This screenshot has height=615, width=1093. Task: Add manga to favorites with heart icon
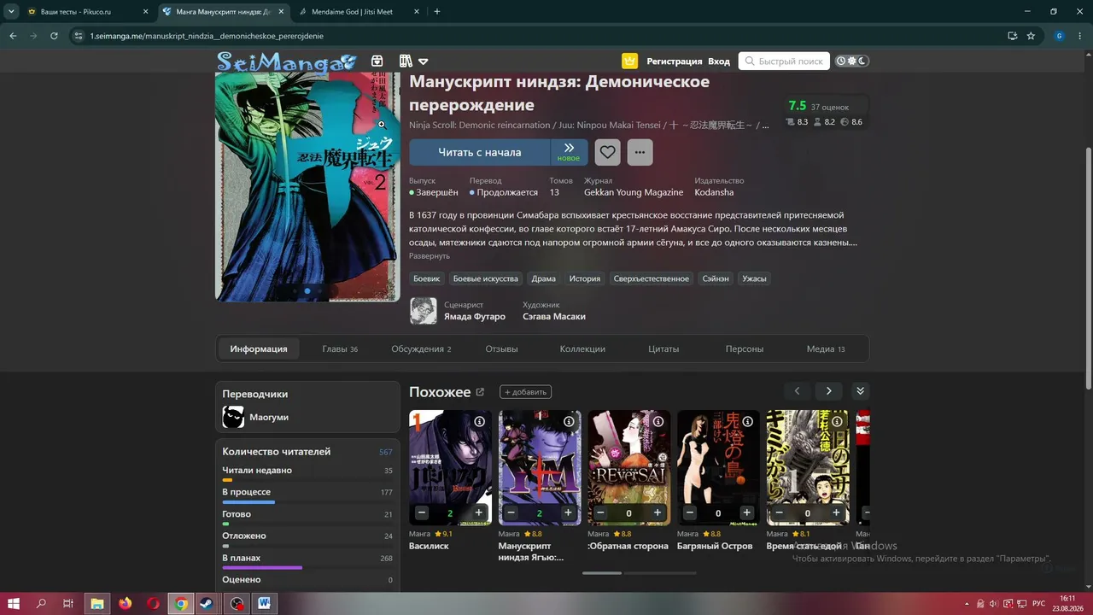(607, 152)
